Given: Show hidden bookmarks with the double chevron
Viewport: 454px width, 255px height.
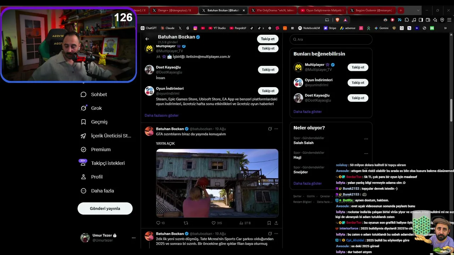Looking at the screenshot, I should (x=445, y=28).
